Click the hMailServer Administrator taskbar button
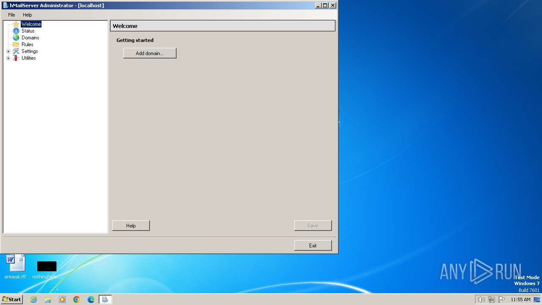This screenshot has width=542, height=305. point(105,299)
